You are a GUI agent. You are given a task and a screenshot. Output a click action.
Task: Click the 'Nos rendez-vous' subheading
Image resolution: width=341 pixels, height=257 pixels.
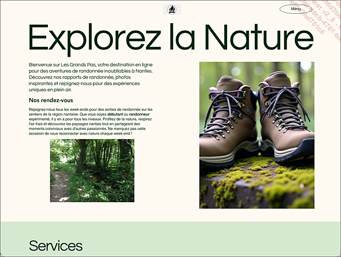[x=51, y=100]
